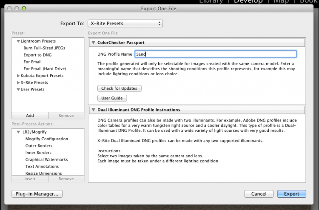Open the Plug-in Manager
Viewport: 319px width, 210px height.
coord(37,194)
